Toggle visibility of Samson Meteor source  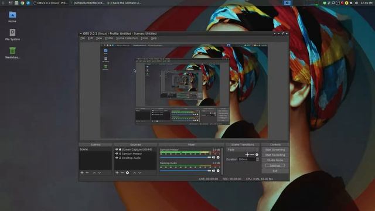click(117, 154)
